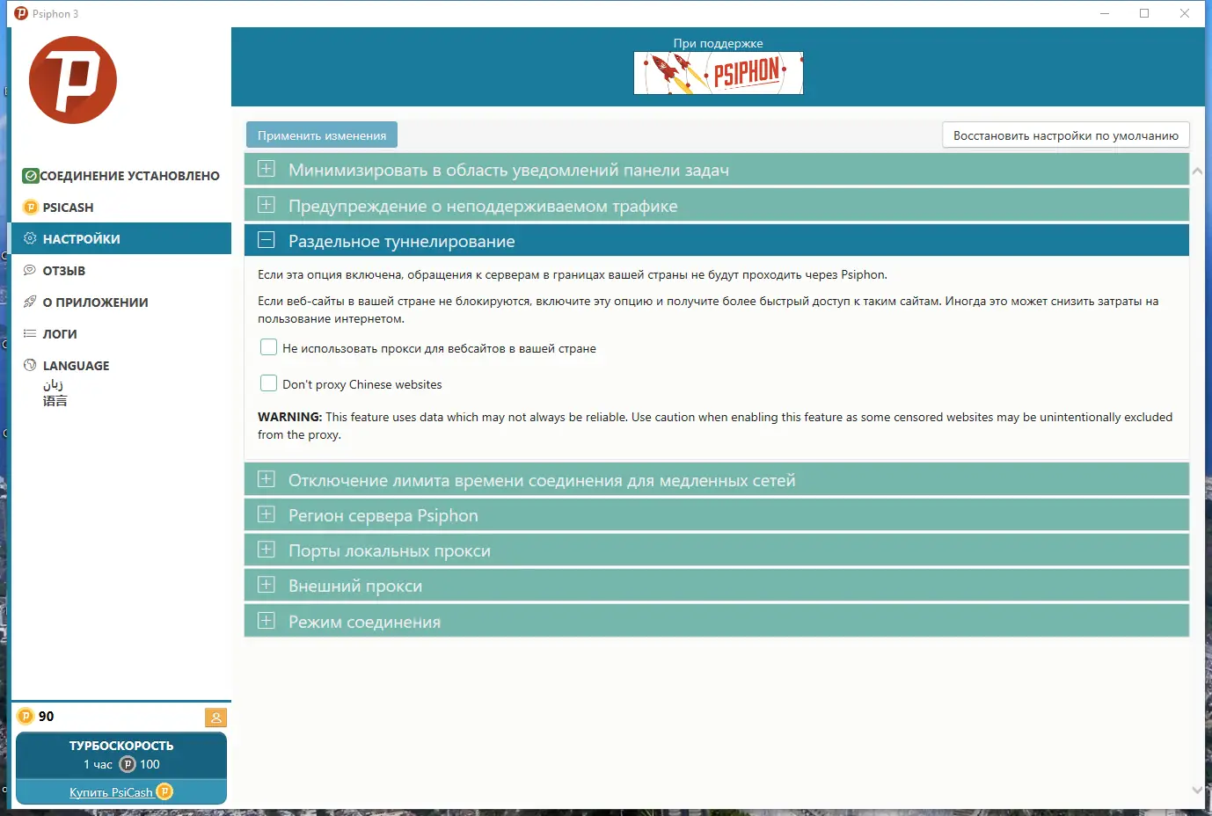Click the coin icon in Купить PsiCash

(x=164, y=791)
